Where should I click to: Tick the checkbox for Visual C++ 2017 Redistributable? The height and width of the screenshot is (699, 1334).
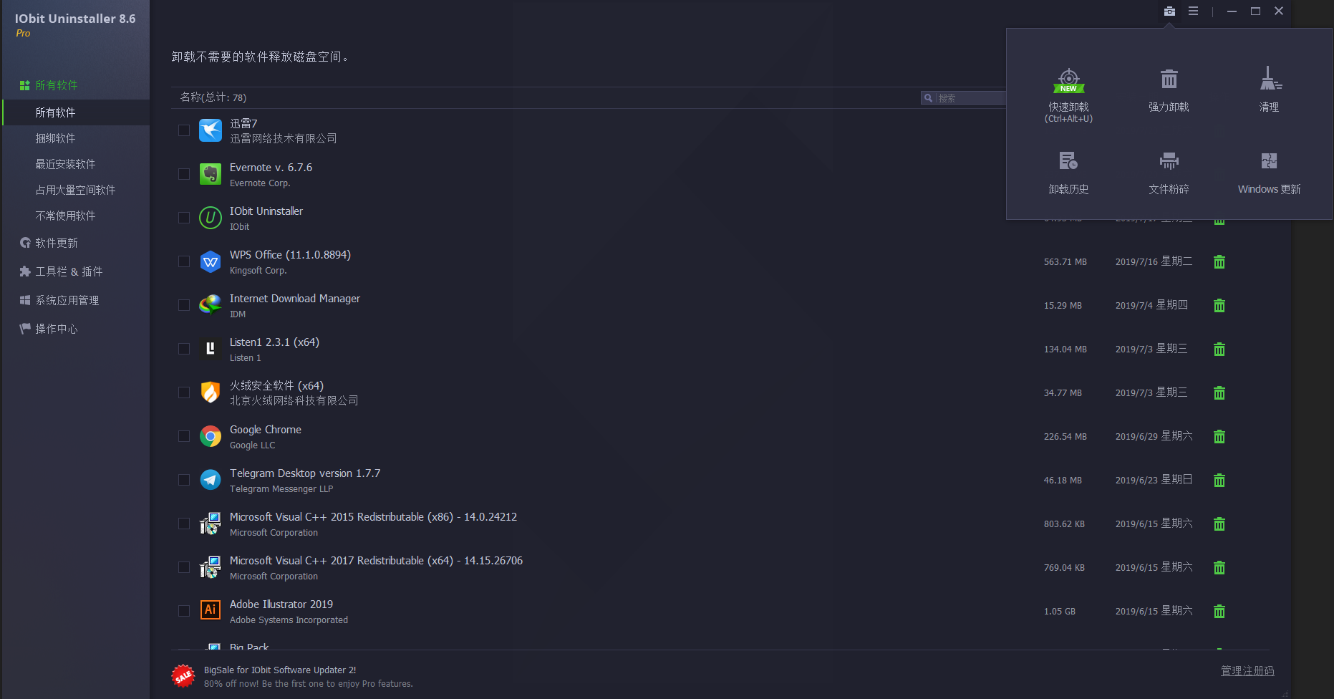click(184, 567)
